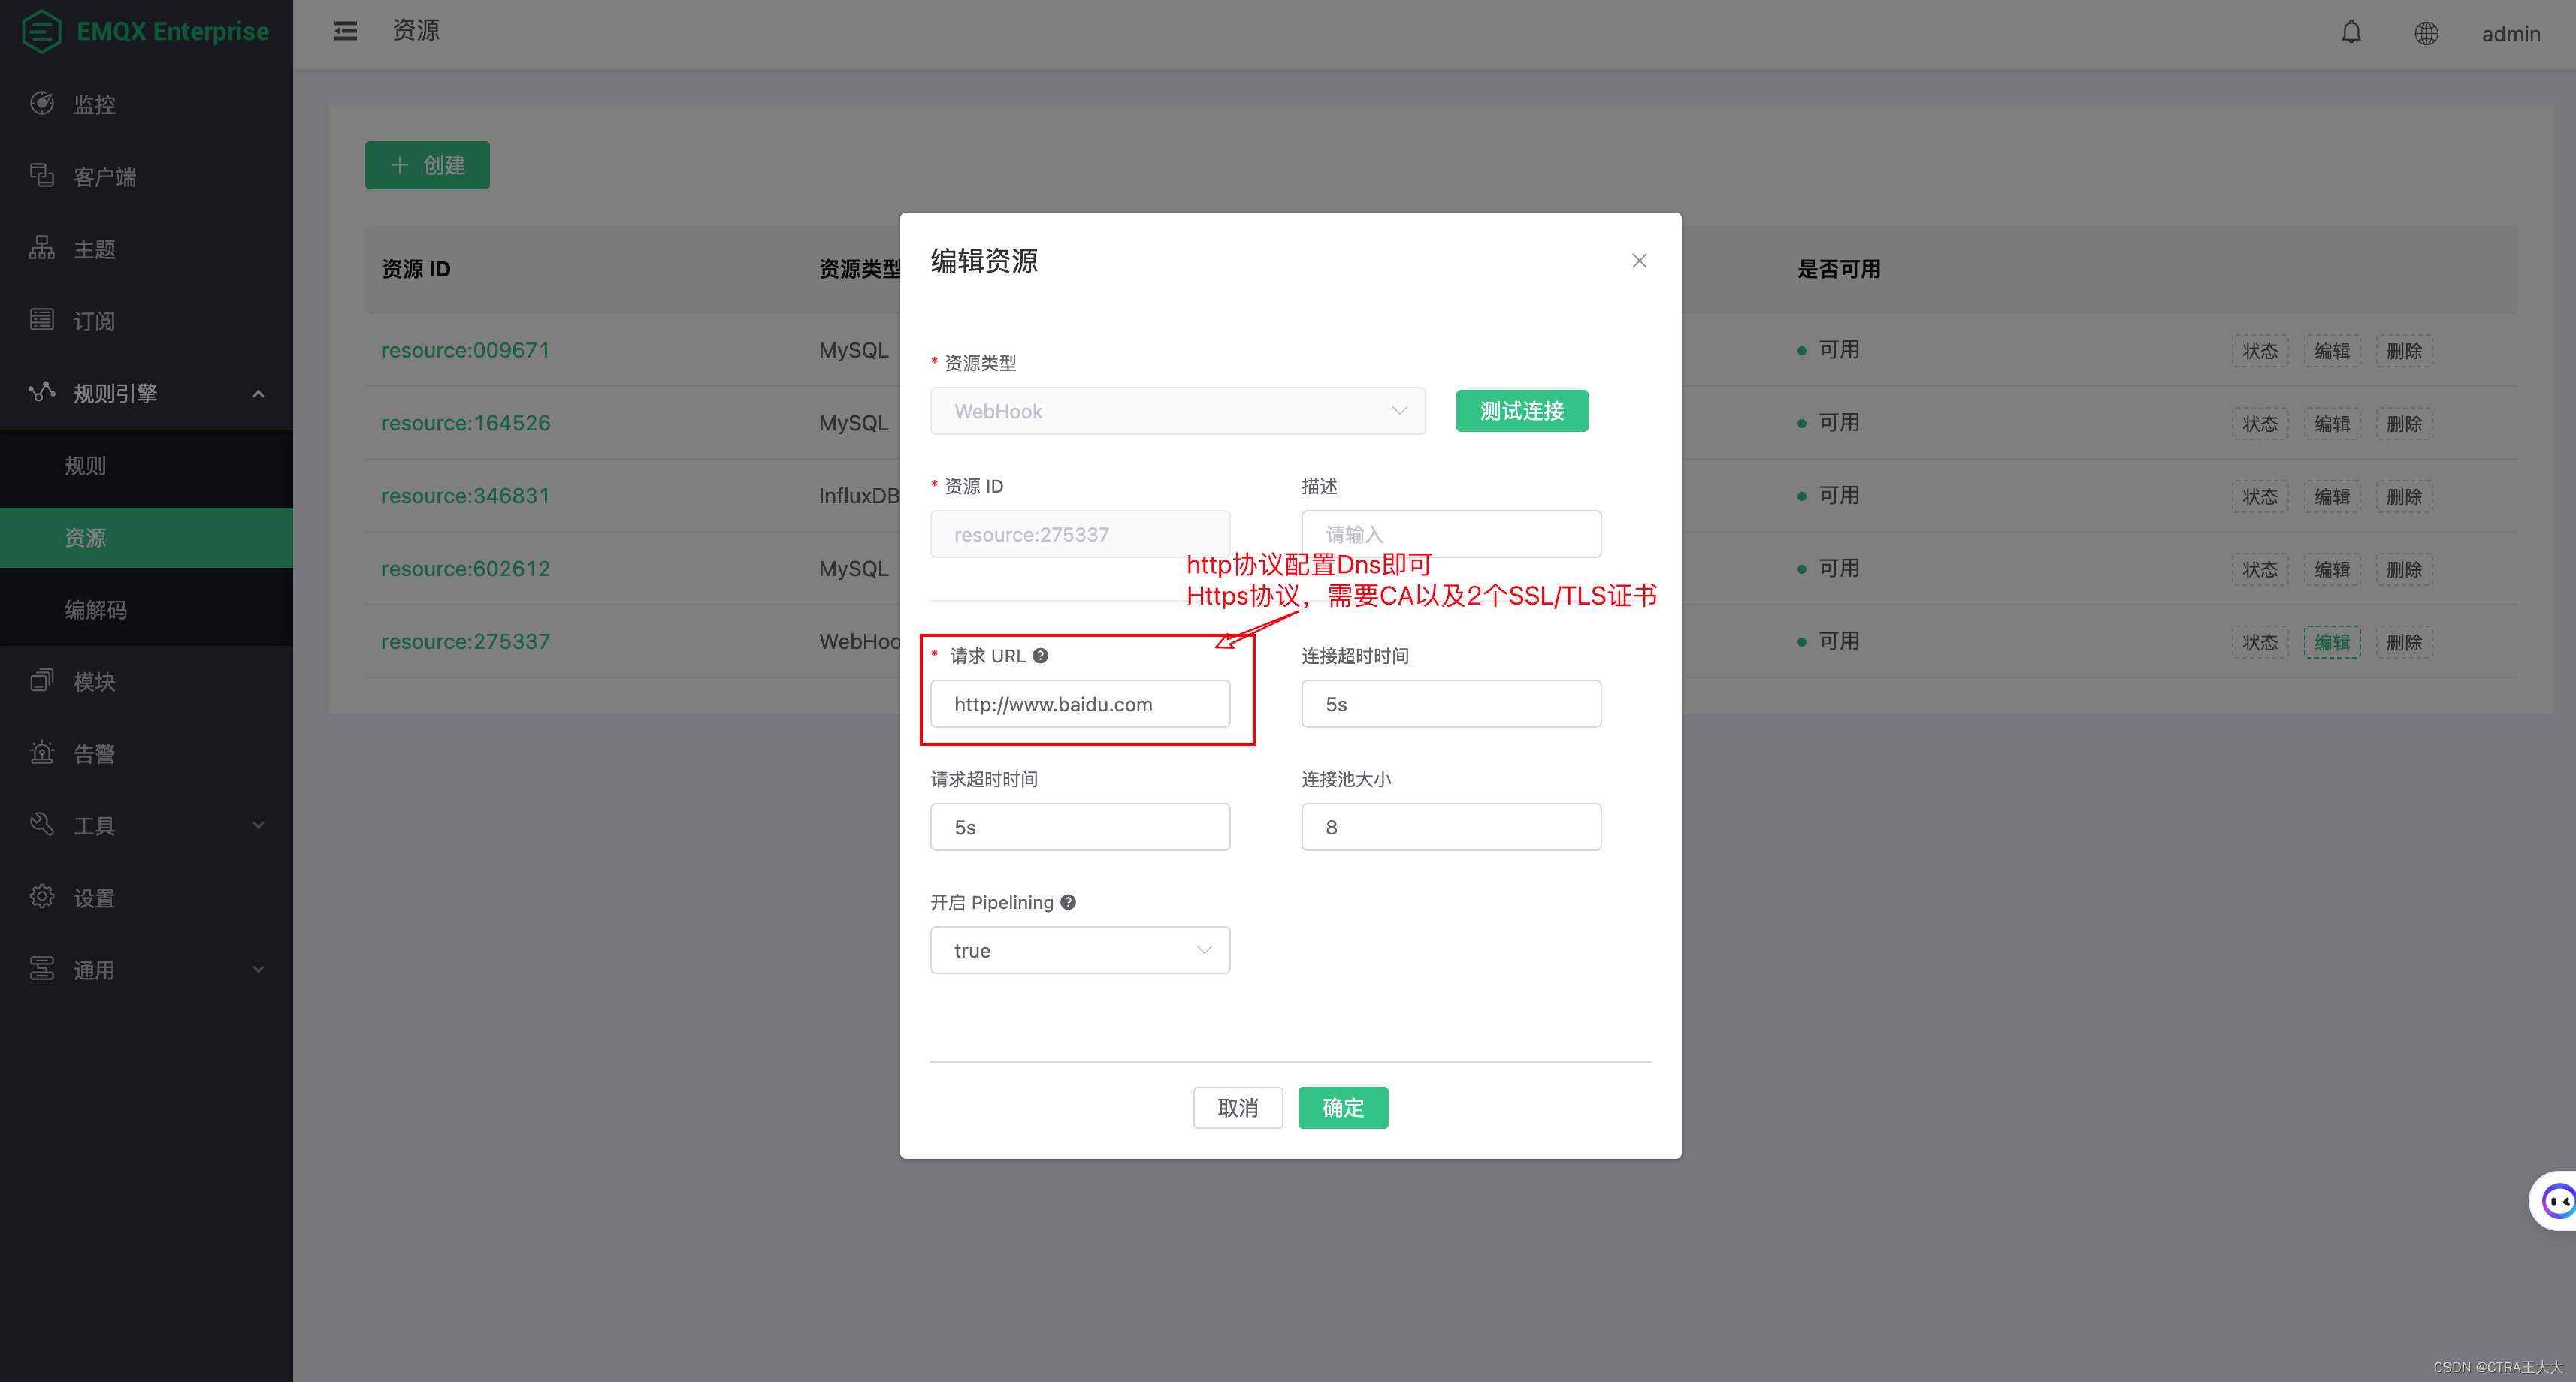The height and width of the screenshot is (1382, 2576).
Task: Click 删除 for resource:346831
Action: click(2404, 496)
